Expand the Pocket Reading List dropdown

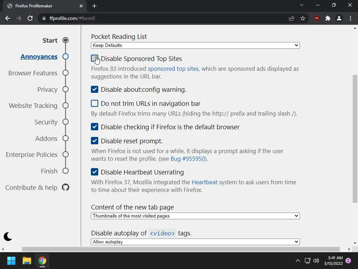tap(195, 45)
